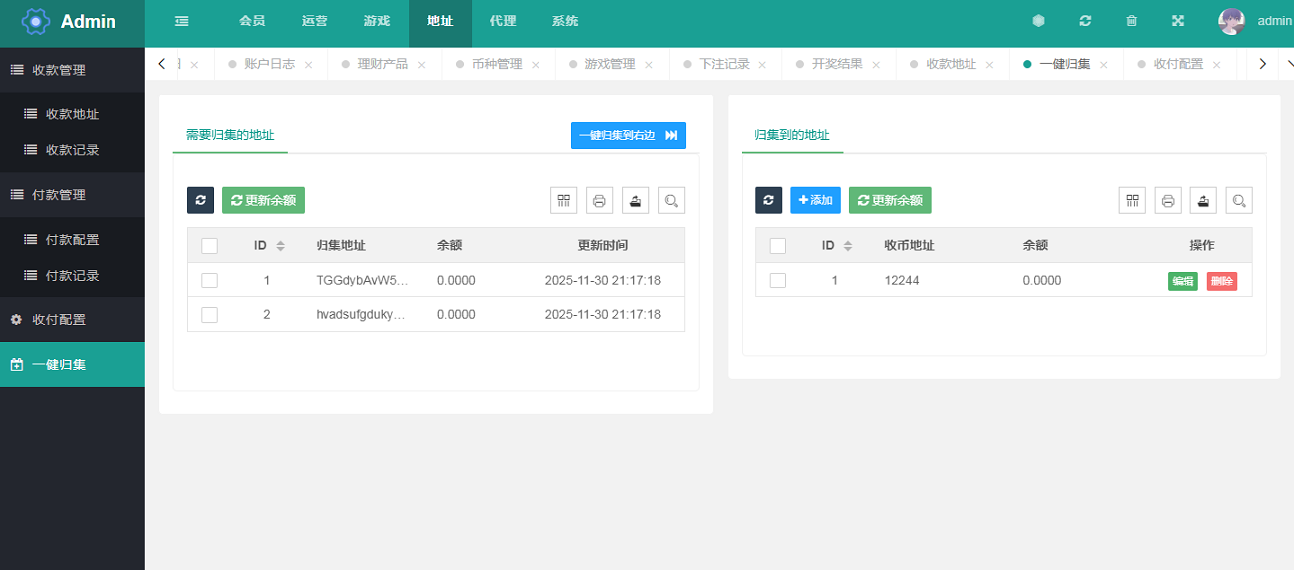Image resolution: width=1294 pixels, height=570 pixels.
Task: Click export icon in left table toolbar
Action: coord(635,200)
